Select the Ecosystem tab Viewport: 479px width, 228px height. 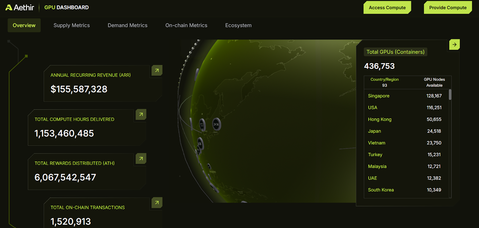click(x=238, y=25)
